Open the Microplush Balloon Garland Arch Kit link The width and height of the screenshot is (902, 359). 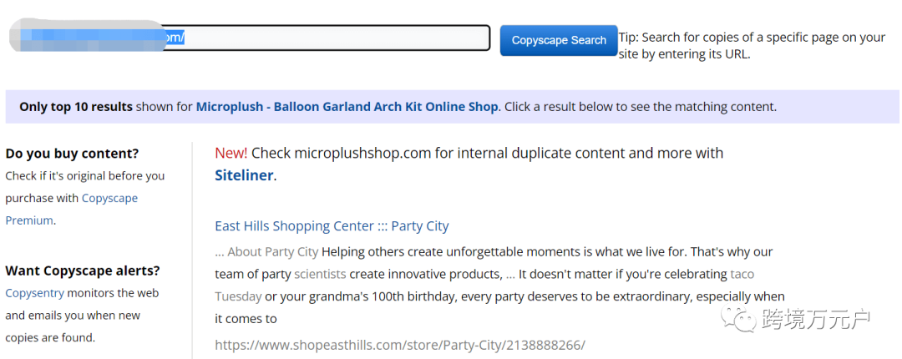(347, 107)
